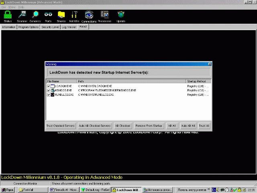257x193 pixels.
Task: Sort by File Name column header
Action: click(x=61, y=81)
